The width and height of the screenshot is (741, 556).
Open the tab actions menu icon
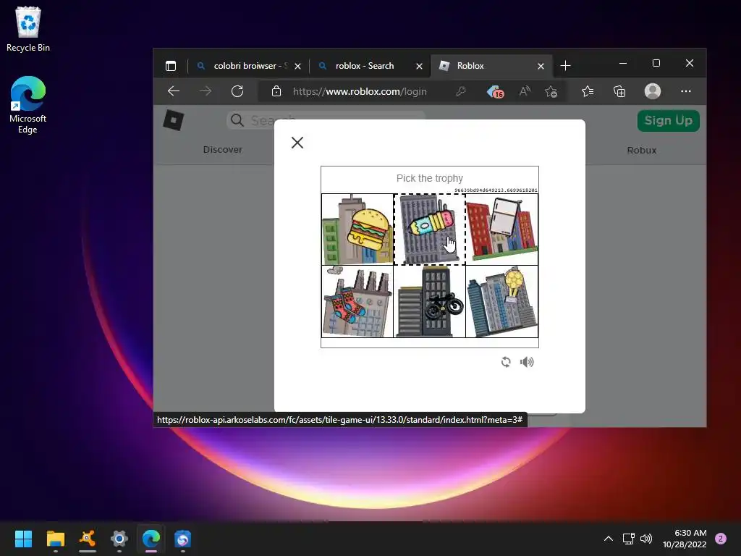point(171,66)
